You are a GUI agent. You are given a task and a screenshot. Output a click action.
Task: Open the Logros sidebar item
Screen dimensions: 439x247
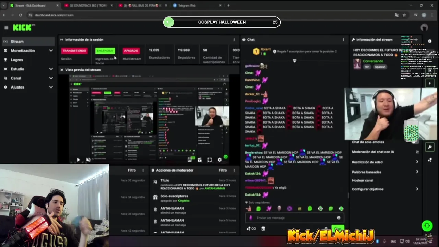pyautogui.click(x=27, y=60)
